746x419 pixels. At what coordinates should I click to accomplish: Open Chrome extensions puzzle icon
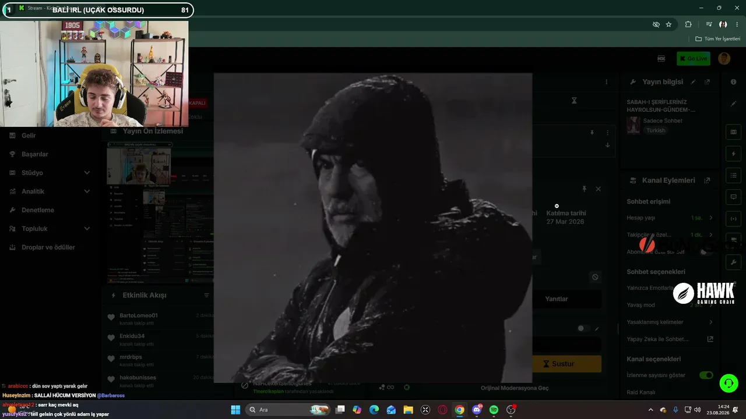[688, 24]
